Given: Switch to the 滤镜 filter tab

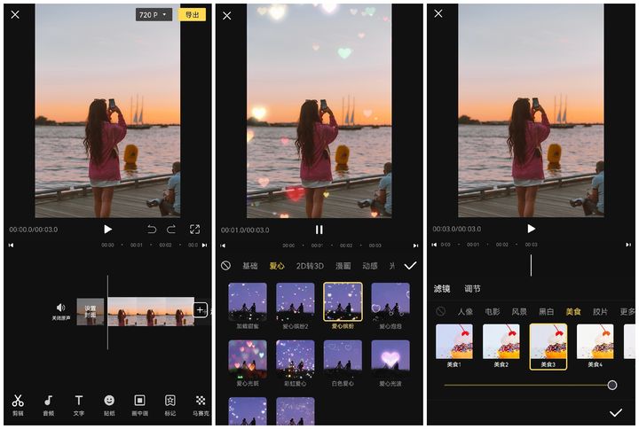Looking at the screenshot, I should click(x=442, y=289).
